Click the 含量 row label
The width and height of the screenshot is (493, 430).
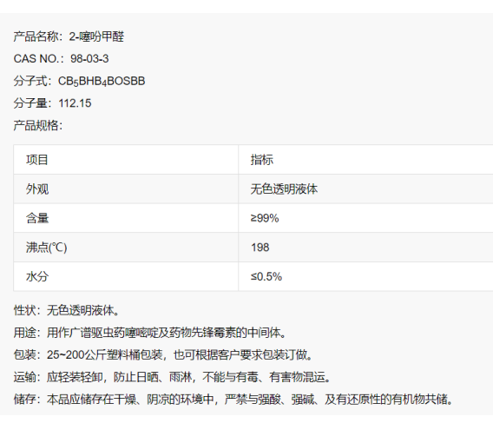coord(126,218)
